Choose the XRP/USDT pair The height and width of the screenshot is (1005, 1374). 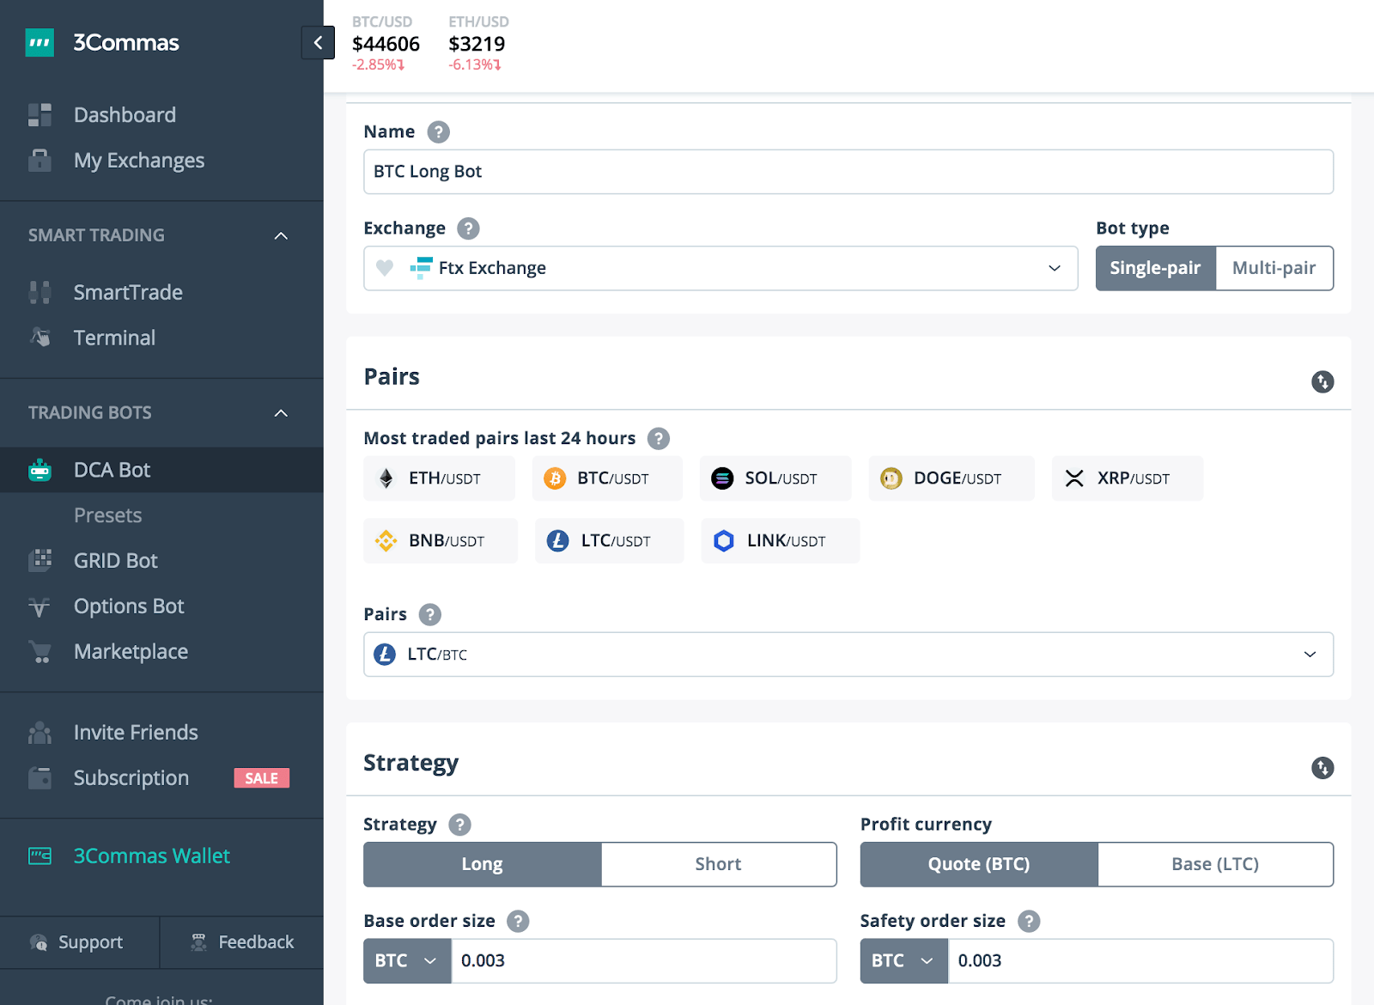point(1128,478)
